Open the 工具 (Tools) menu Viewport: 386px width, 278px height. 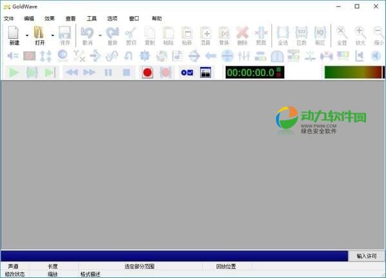[91, 19]
